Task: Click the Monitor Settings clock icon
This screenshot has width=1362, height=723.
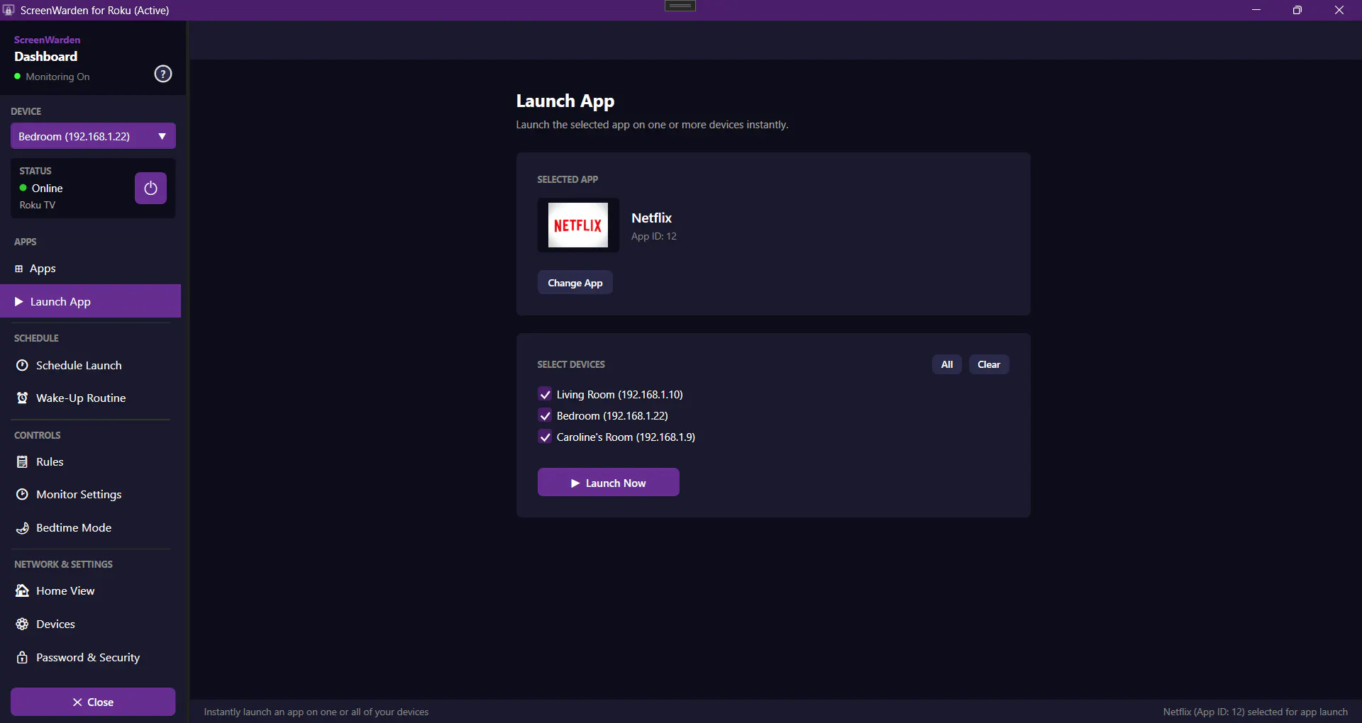Action: tap(22, 494)
